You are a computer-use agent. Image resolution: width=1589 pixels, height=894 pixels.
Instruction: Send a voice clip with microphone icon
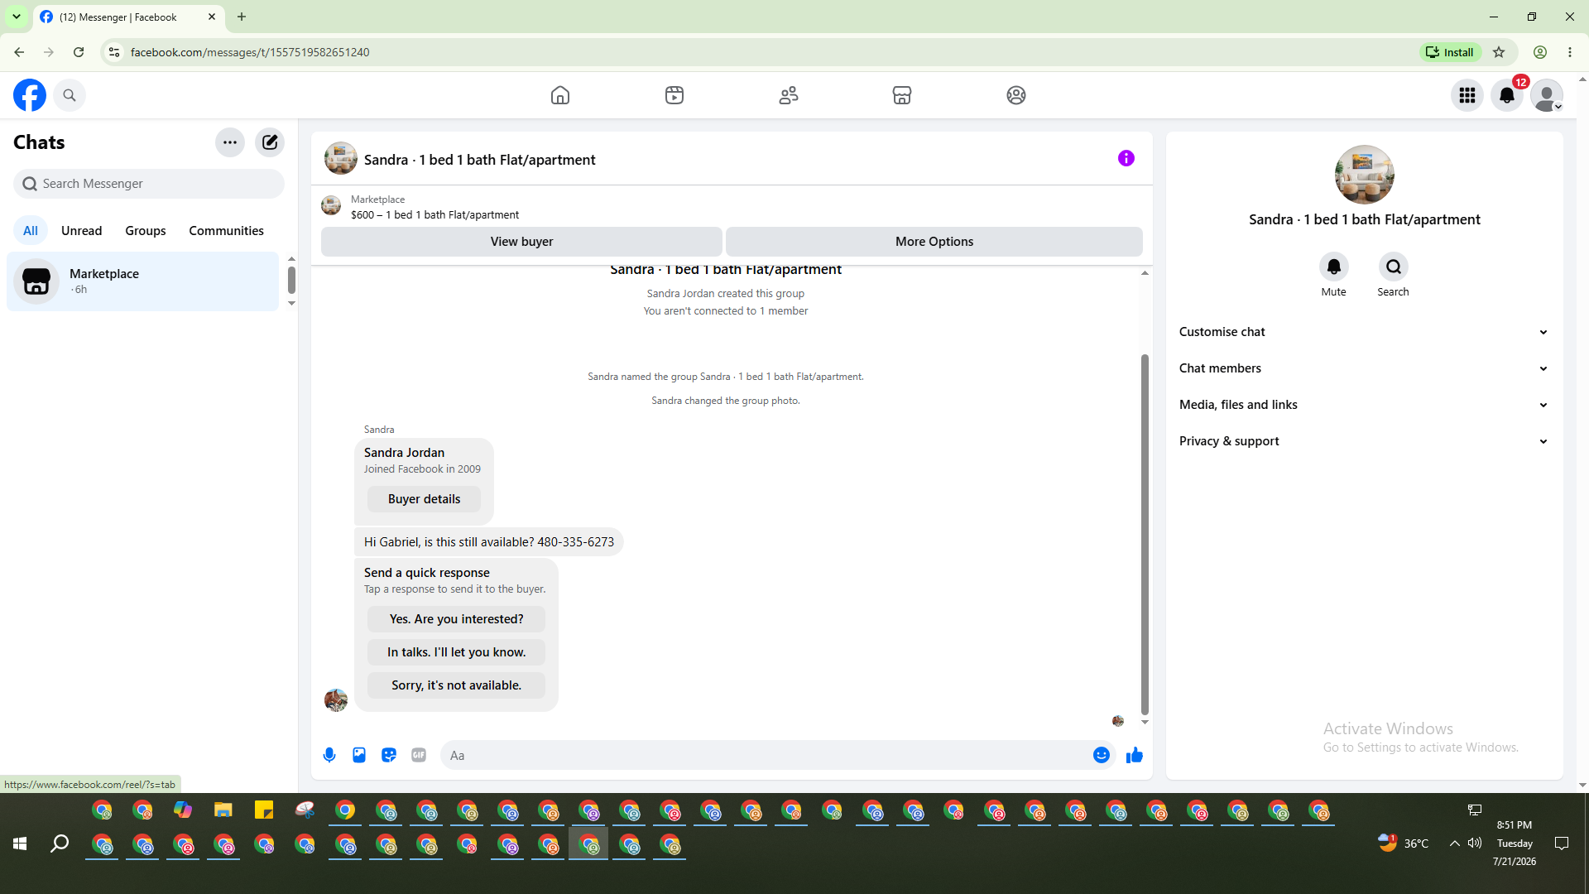point(329,755)
